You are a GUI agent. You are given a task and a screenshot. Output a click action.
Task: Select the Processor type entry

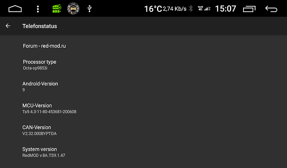143,65
